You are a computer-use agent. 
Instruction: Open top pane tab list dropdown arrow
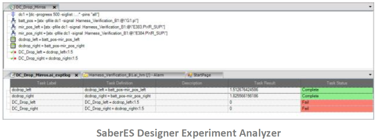click(370, 6)
